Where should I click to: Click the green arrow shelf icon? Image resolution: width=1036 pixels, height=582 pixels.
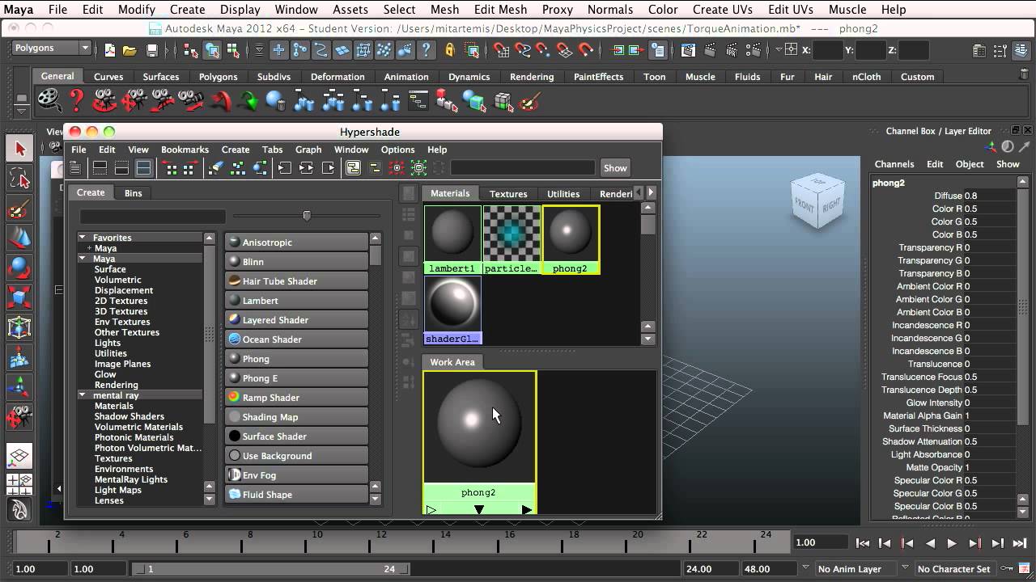click(x=249, y=102)
